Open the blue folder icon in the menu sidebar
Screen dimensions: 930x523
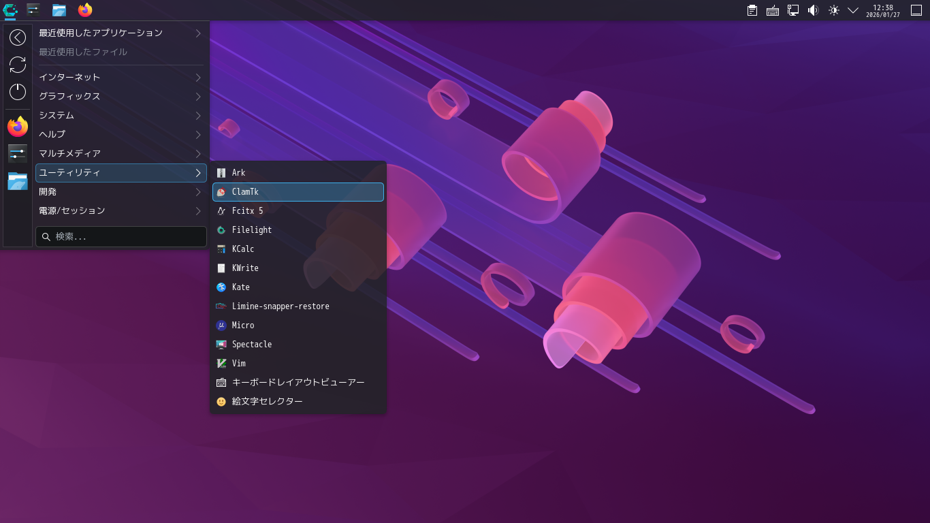(x=18, y=181)
